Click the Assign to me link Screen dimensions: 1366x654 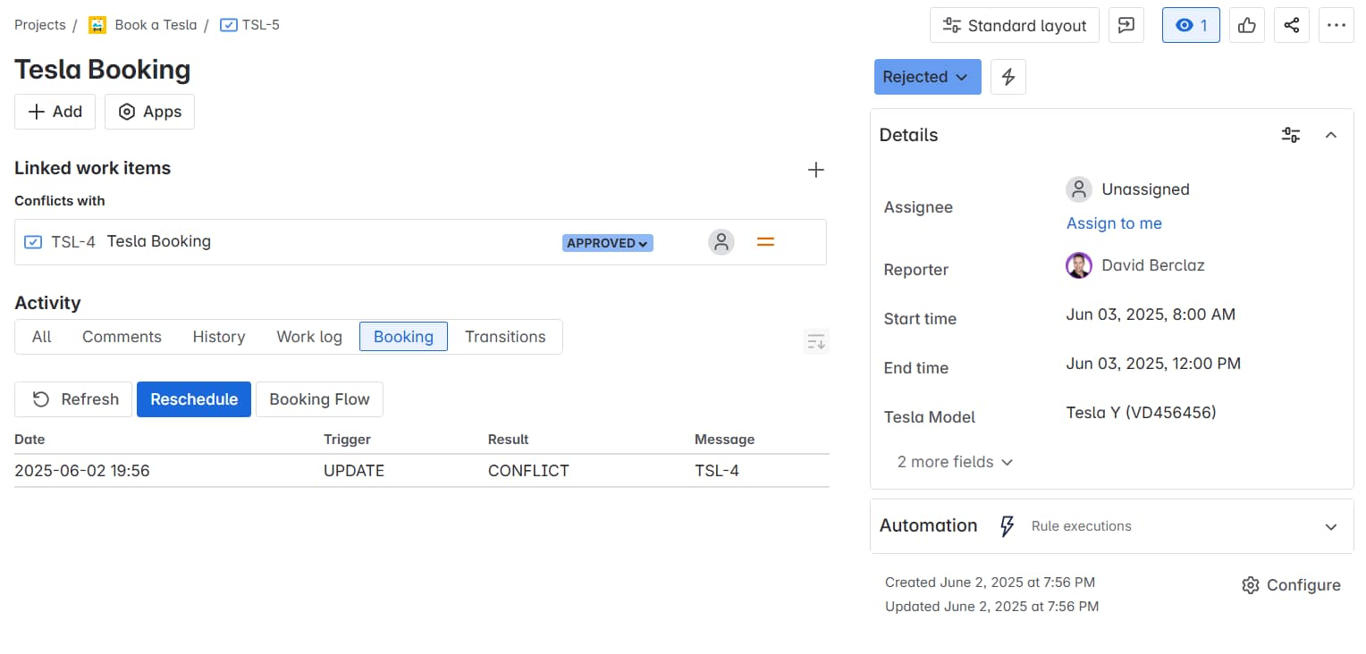point(1114,223)
